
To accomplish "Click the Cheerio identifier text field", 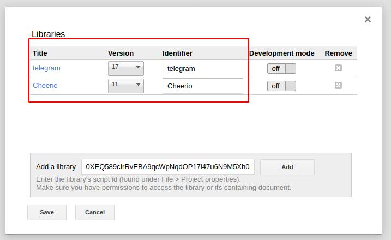I will pos(202,86).
